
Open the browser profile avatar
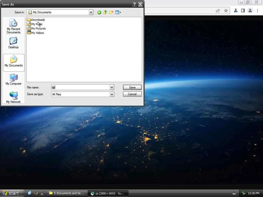[250, 11]
